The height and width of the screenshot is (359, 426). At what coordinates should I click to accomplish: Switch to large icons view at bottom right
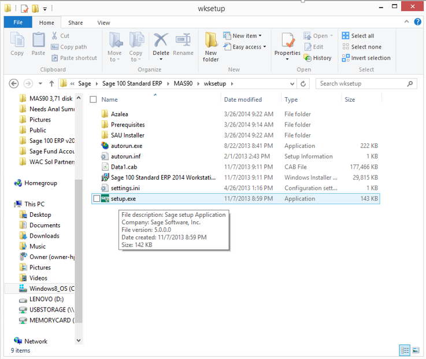[x=416, y=350]
